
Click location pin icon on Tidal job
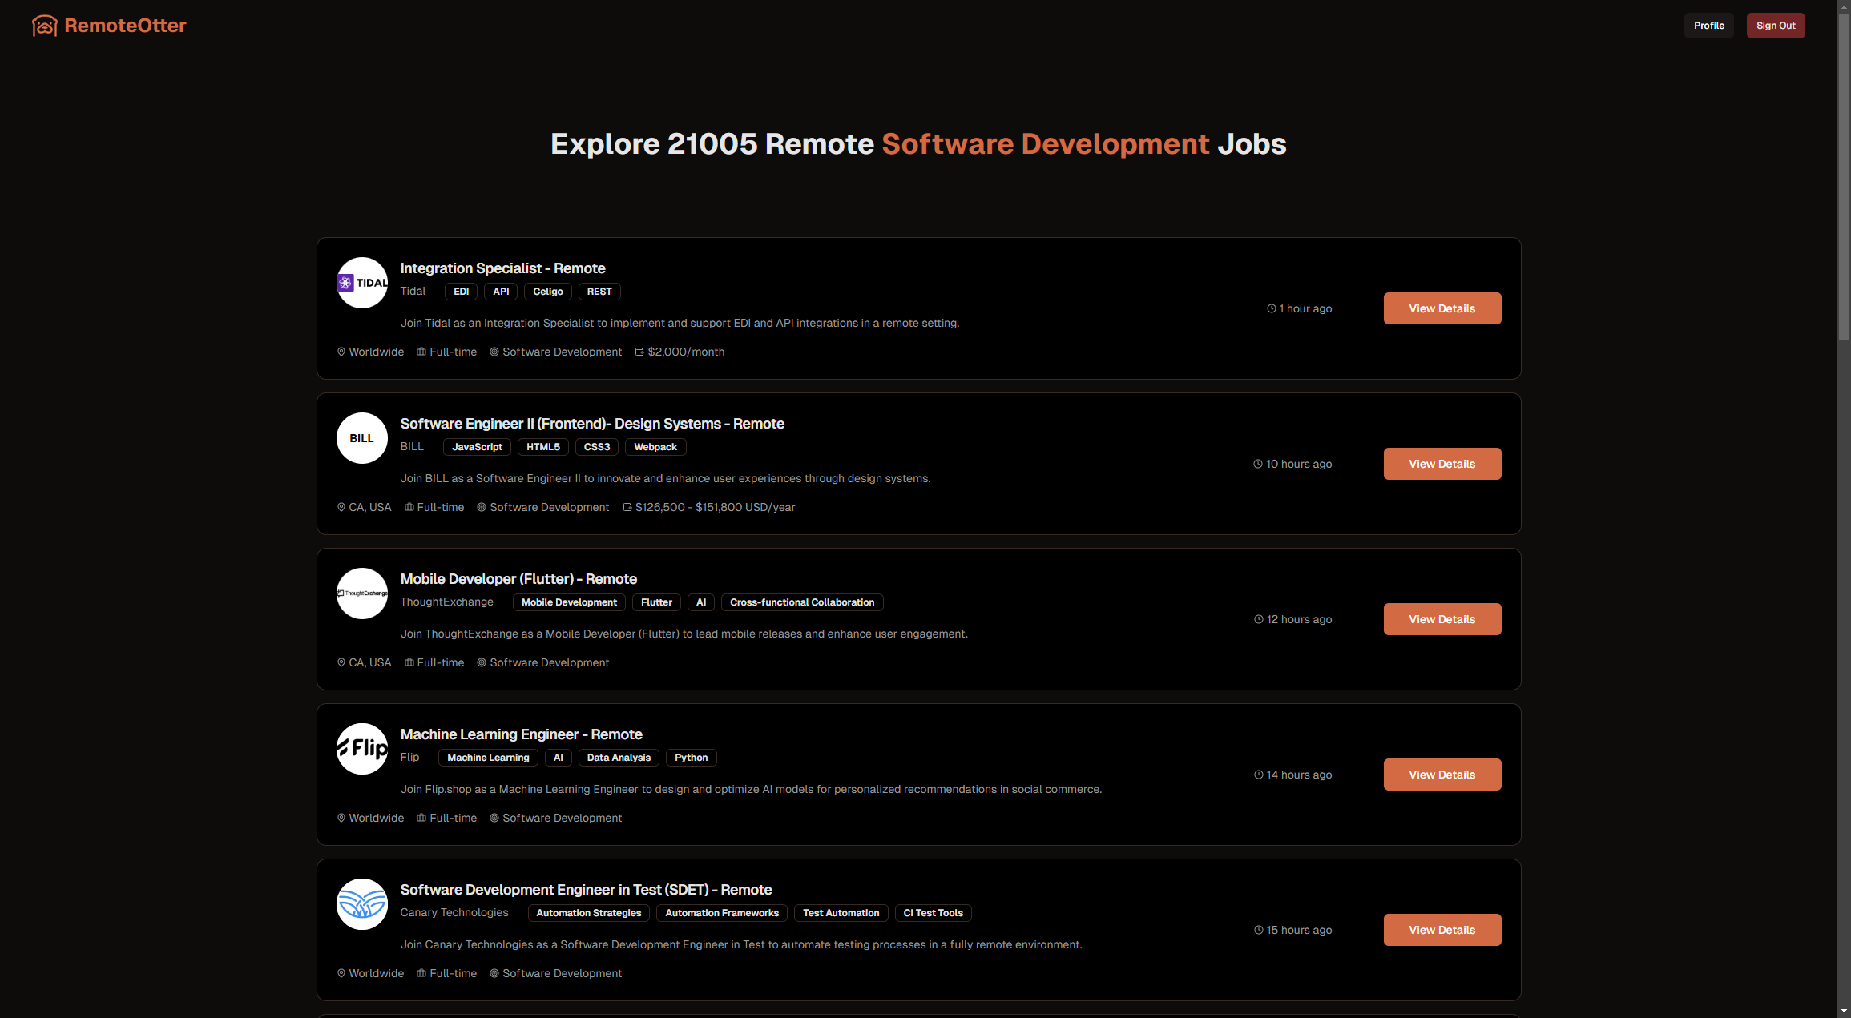point(341,352)
